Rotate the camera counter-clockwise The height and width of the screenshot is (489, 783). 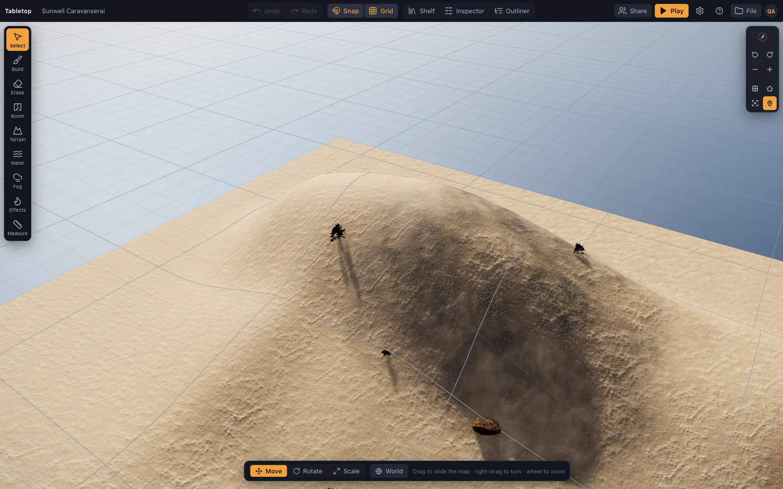tap(755, 55)
